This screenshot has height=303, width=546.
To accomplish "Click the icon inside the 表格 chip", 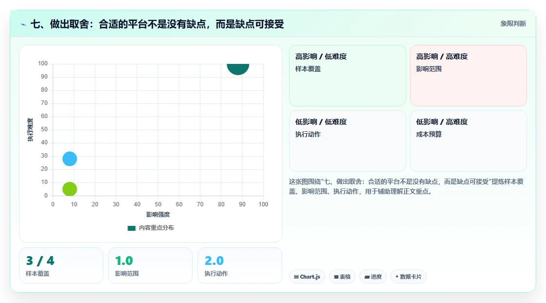I will click(x=336, y=277).
